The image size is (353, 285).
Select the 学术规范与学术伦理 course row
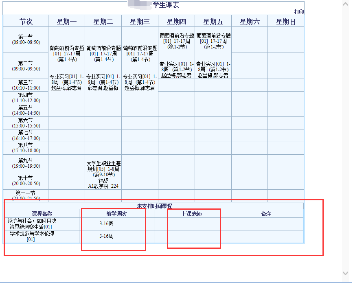coord(32,237)
